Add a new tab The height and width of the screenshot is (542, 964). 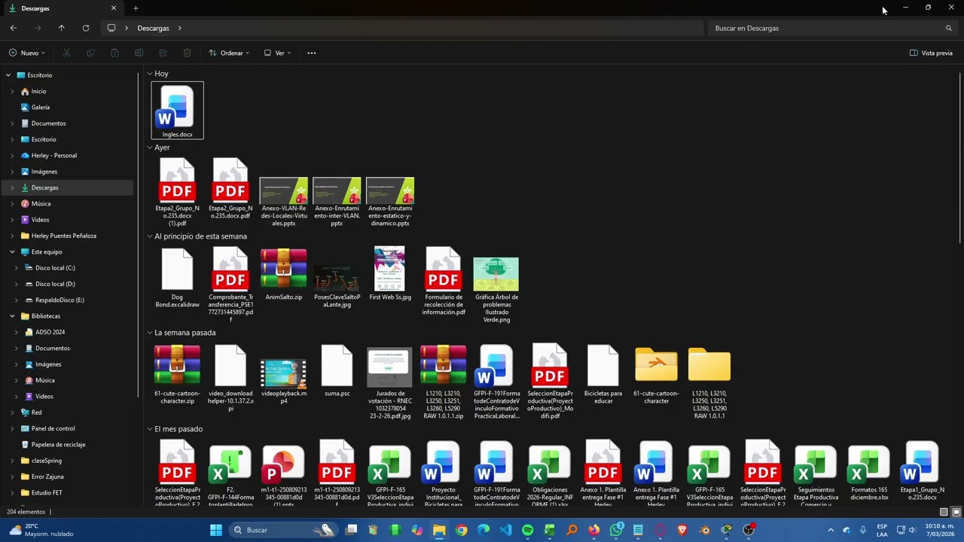click(x=136, y=8)
